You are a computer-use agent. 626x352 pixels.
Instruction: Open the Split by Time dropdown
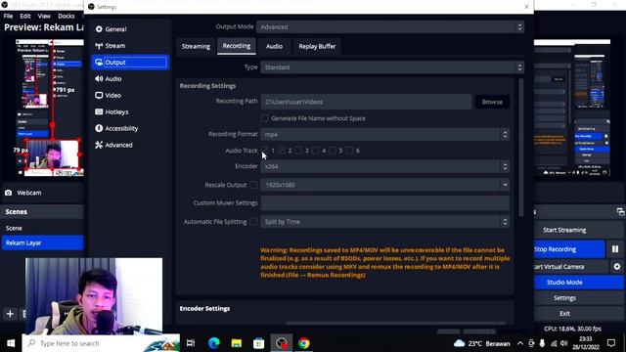click(x=384, y=222)
